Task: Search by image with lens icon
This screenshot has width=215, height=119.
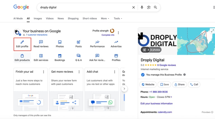Action: (149, 7)
